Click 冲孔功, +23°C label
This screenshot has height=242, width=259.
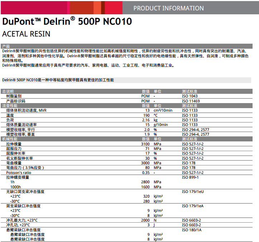[x=18, y=225]
